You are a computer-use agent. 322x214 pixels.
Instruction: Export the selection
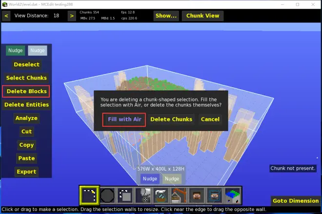tap(26, 172)
